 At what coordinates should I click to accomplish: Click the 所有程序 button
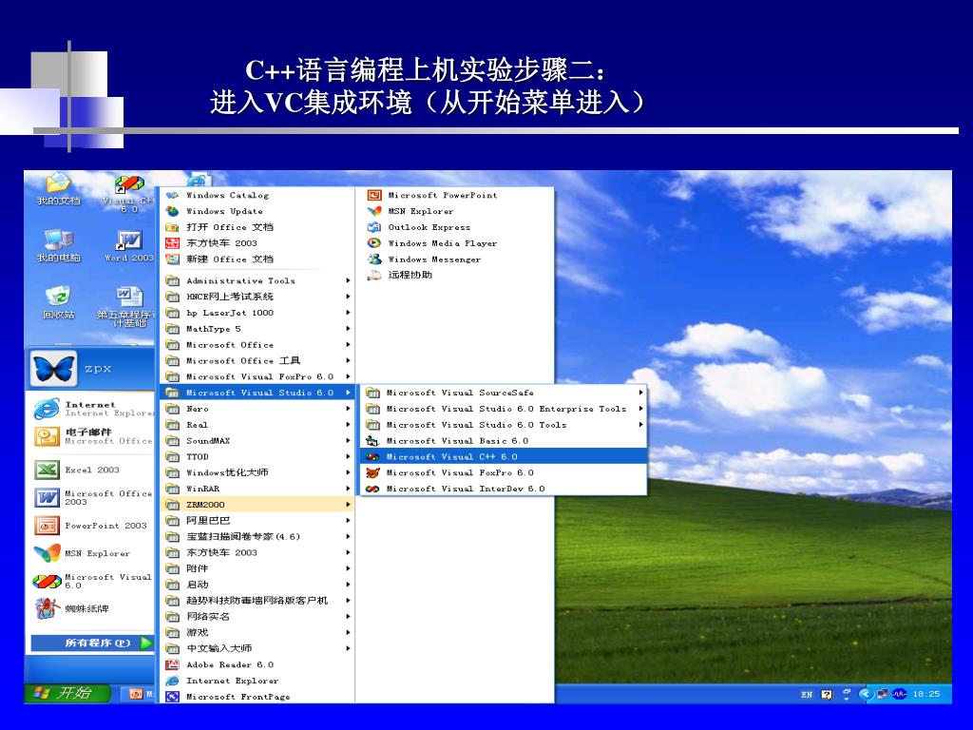point(92,644)
